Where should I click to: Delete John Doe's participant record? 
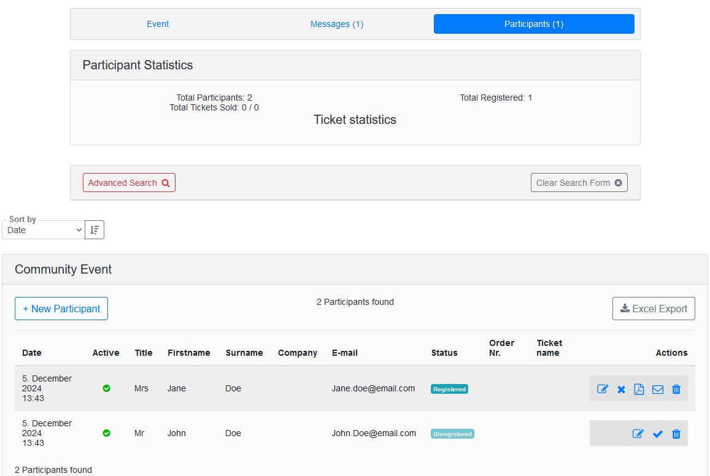tap(676, 434)
